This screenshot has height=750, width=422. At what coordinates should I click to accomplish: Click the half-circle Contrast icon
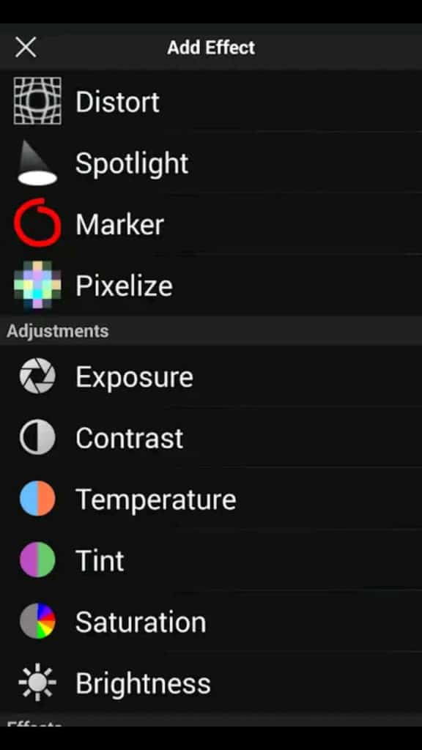[37, 438]
